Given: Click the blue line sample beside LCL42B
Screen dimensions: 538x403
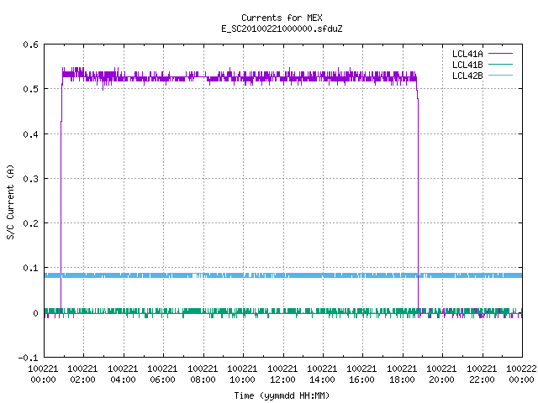Looking at the screenshot, I should pyautogui.click(x=500, y=76).
